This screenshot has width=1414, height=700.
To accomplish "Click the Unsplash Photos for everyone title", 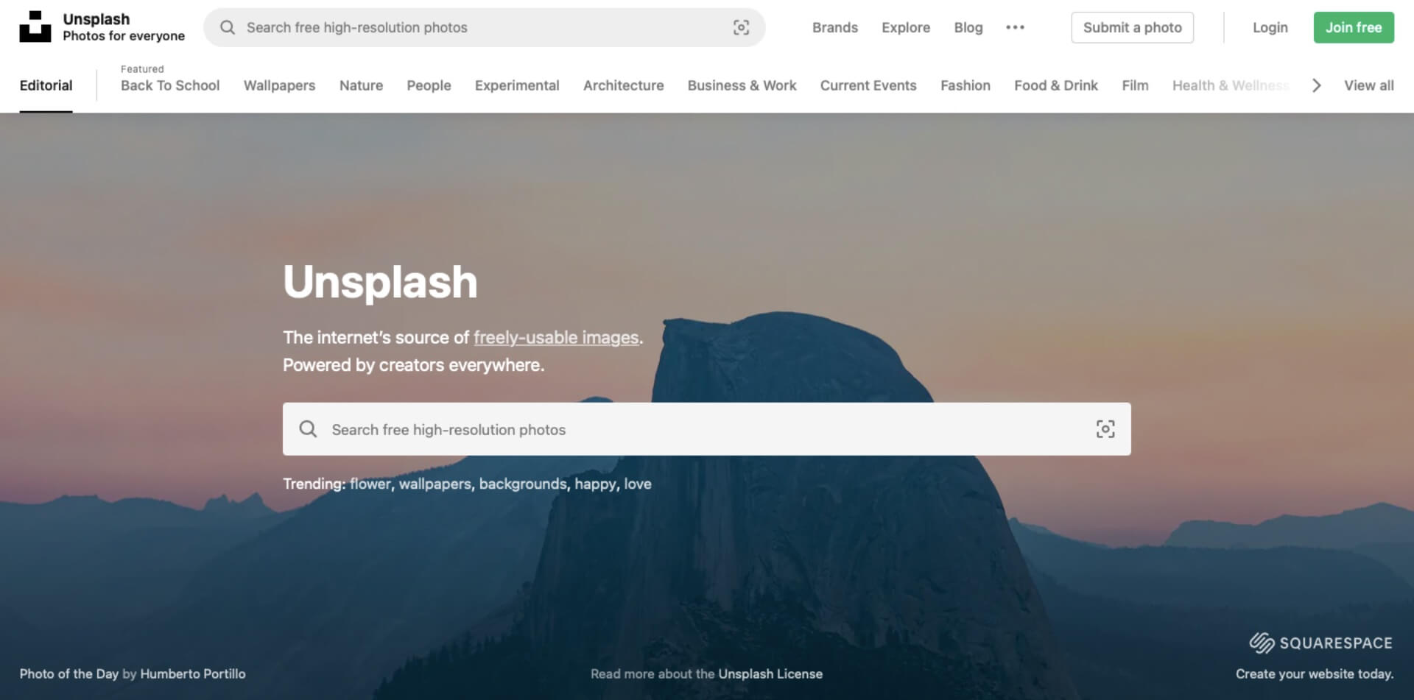I will pyautogui.click(x=124, y=27).
